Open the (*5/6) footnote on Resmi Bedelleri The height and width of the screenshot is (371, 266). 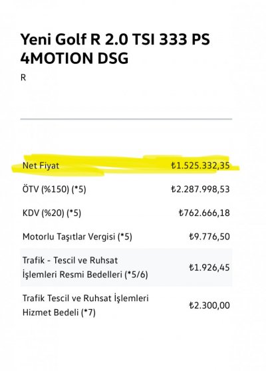(x=136, y=275)
